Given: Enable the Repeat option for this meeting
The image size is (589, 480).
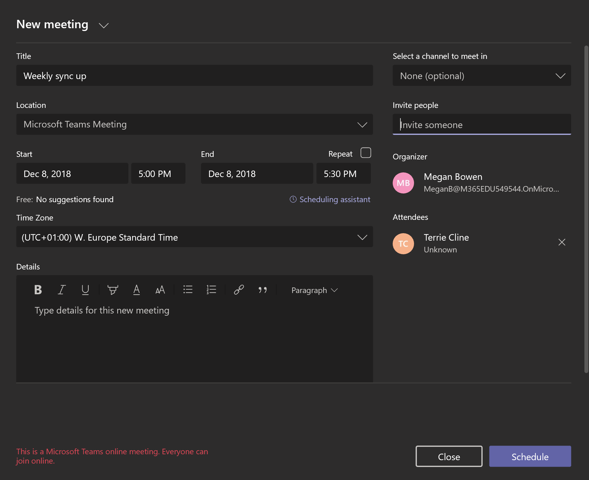Looking at the screenshot, I should pyautogui.click(x=366, y=153).
